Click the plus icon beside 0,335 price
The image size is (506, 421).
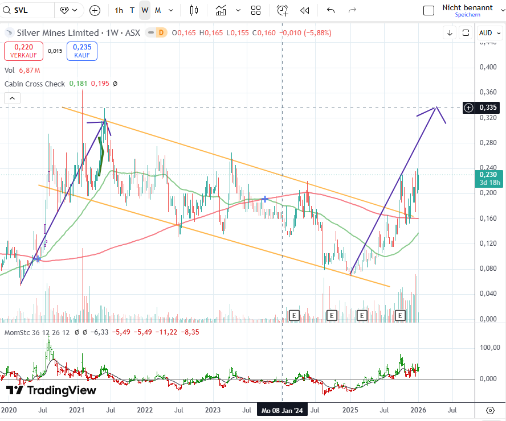point(468,108)
